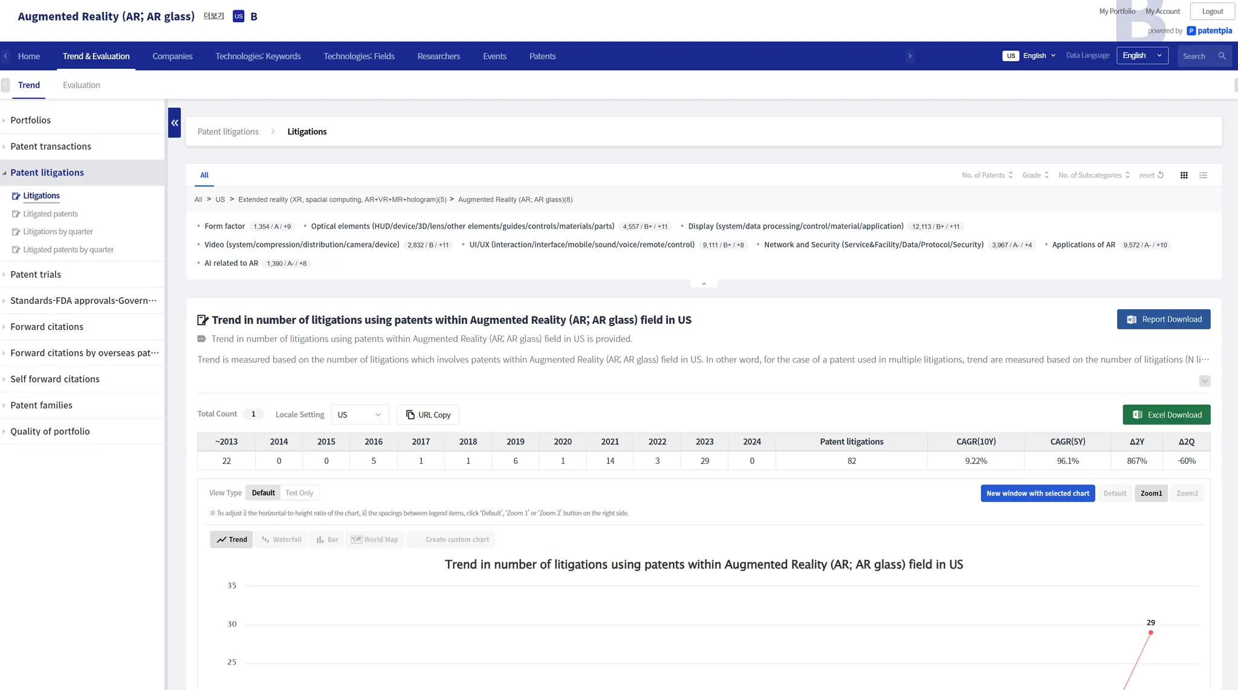Select the Waterfall chart type
The height and width of the screenshot is (690, 1238).
[281, 540]
